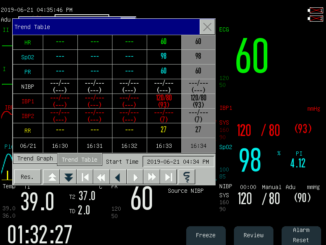Click the NIBP Manual mode label
This screenshot has height=245, width=326.
point(271,187)
